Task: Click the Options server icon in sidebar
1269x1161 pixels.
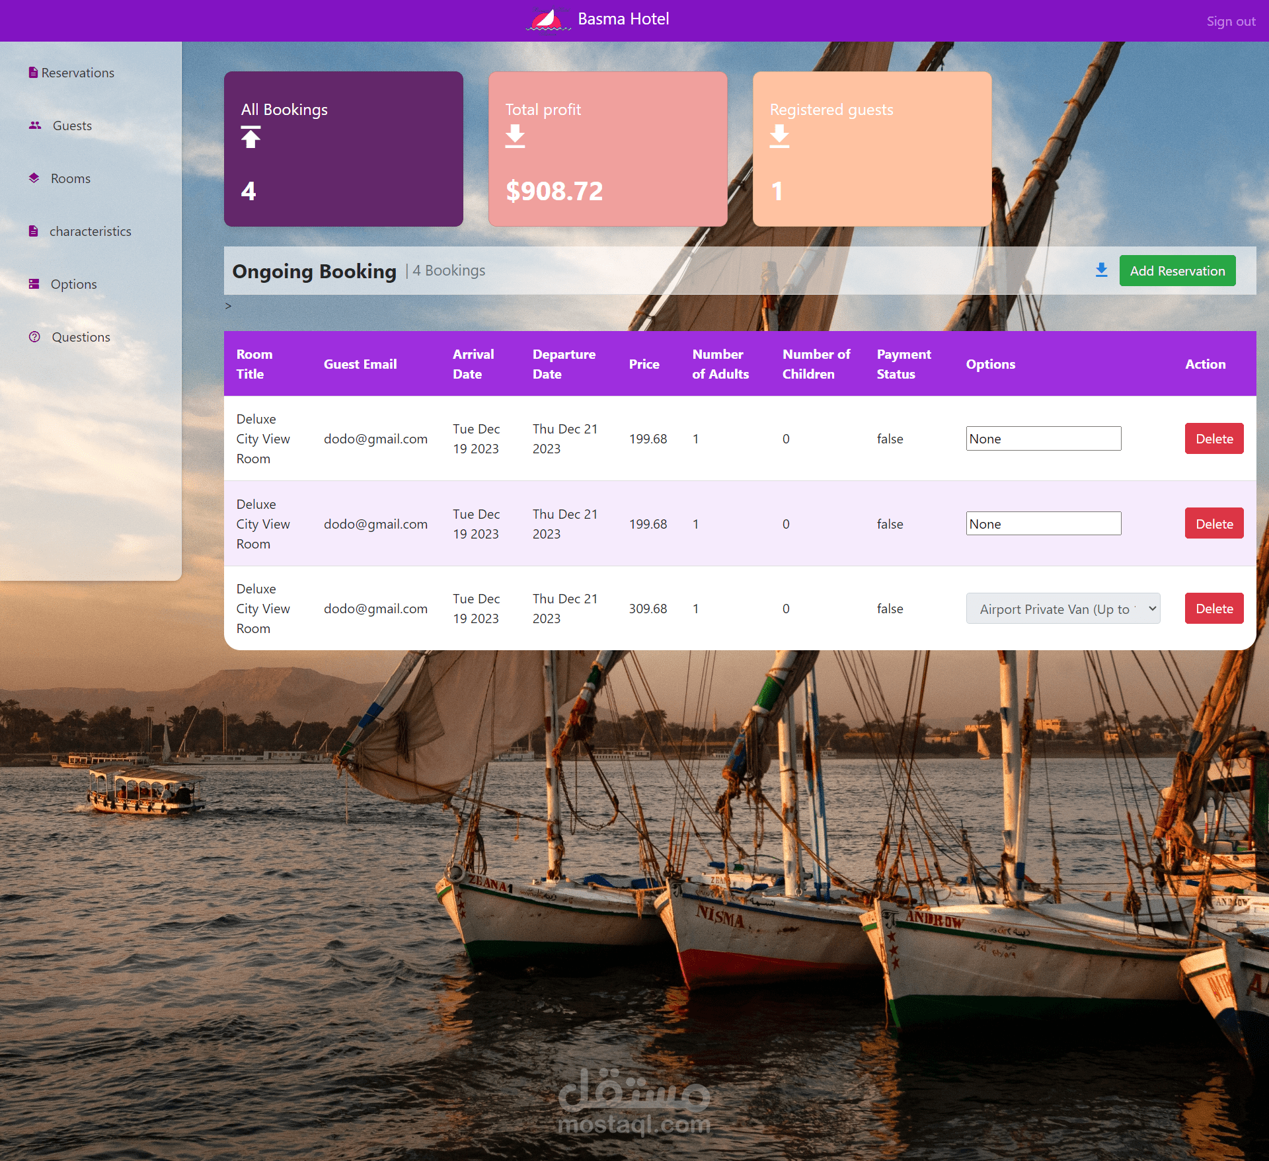Action: [34, 283]
